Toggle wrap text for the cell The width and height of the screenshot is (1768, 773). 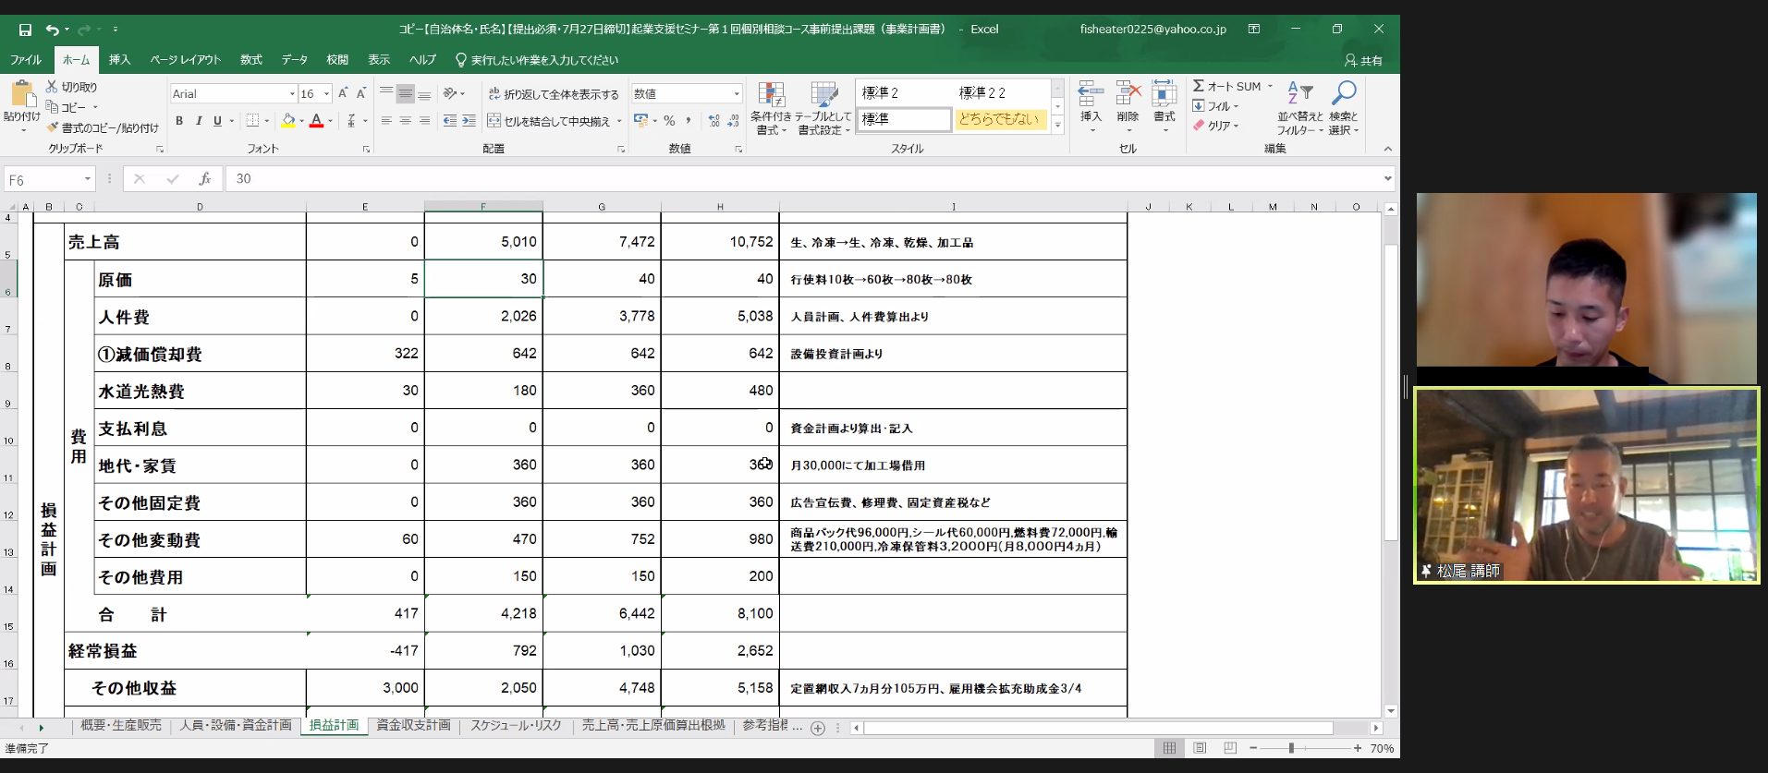tap(554, 94)
